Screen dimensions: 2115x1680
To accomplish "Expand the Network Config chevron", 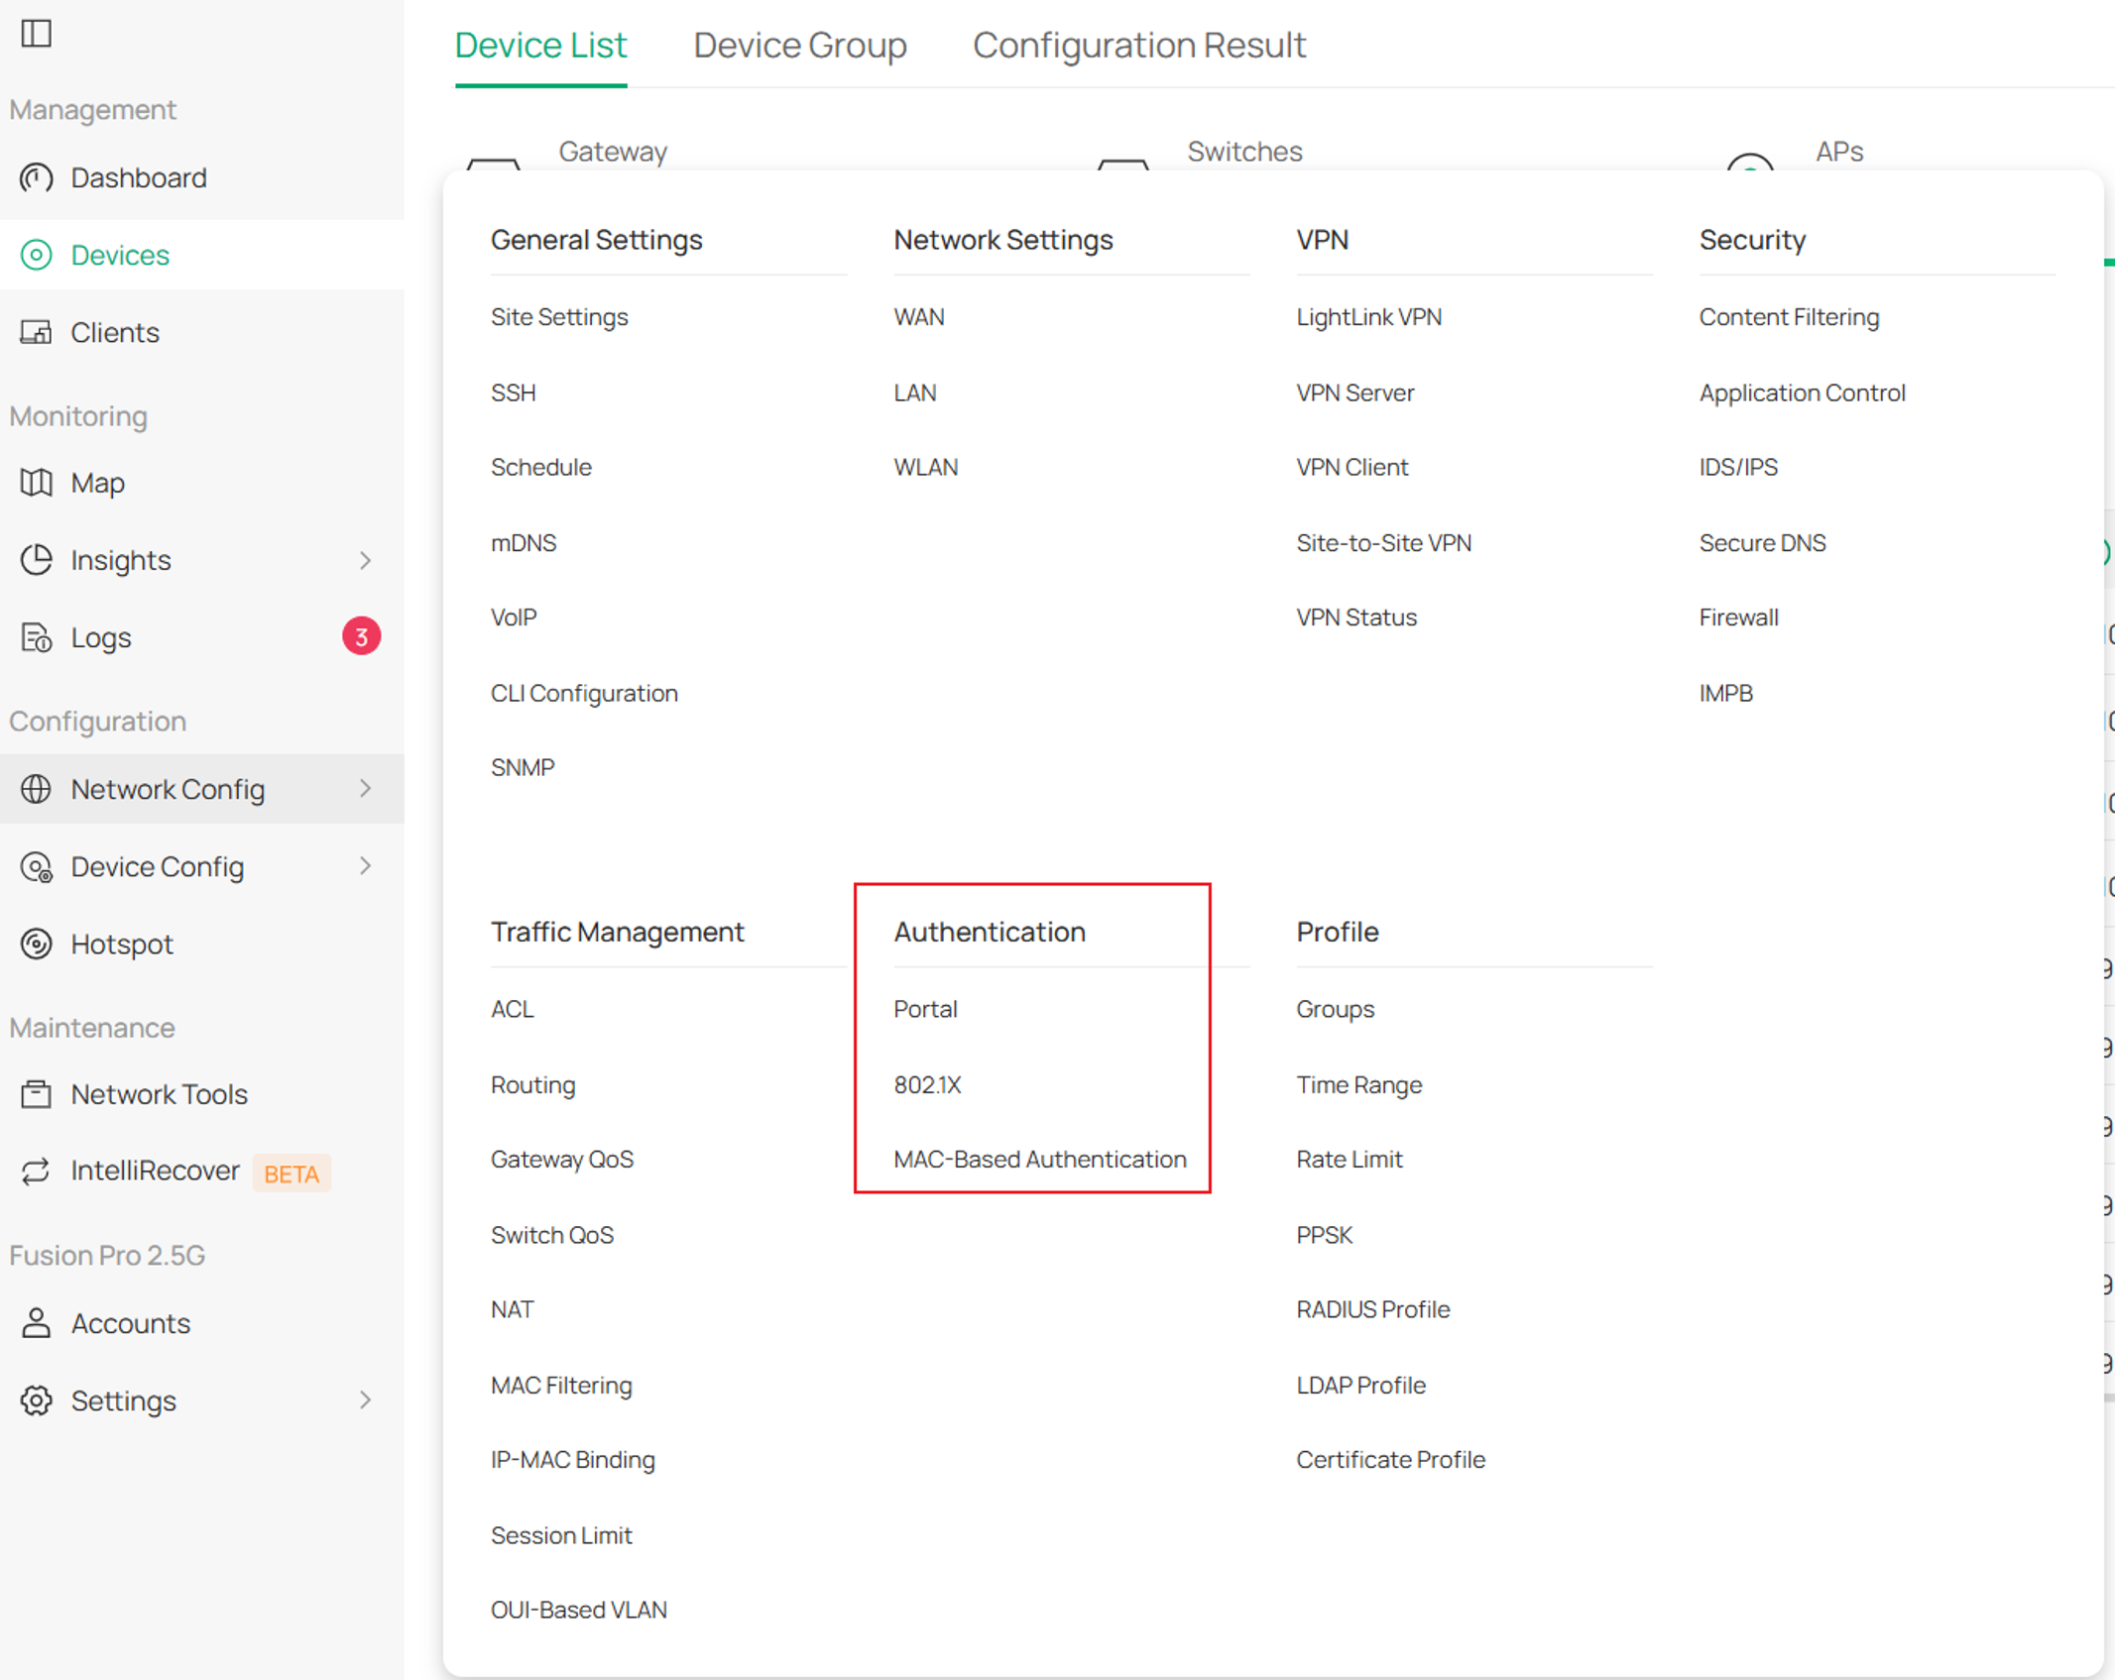I will point(366,789).
